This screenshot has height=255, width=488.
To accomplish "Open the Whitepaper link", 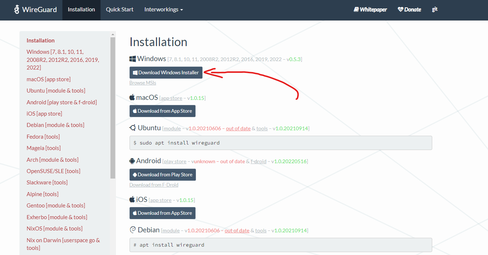I will click(x=370, y=10).
